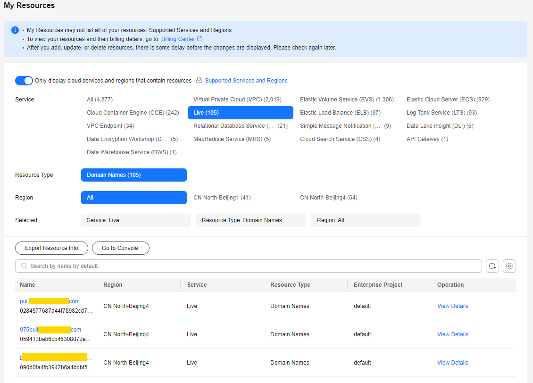Click the Go to Console button
Viewport: 533px width, 383px height.
point(121,248)
